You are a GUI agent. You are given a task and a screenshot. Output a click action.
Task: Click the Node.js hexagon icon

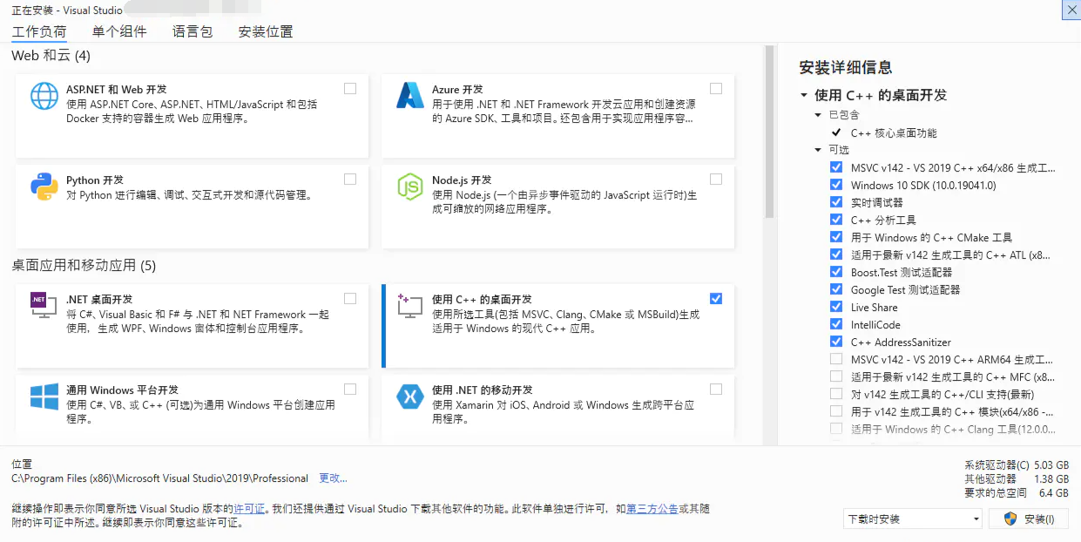tap(410, 186)
